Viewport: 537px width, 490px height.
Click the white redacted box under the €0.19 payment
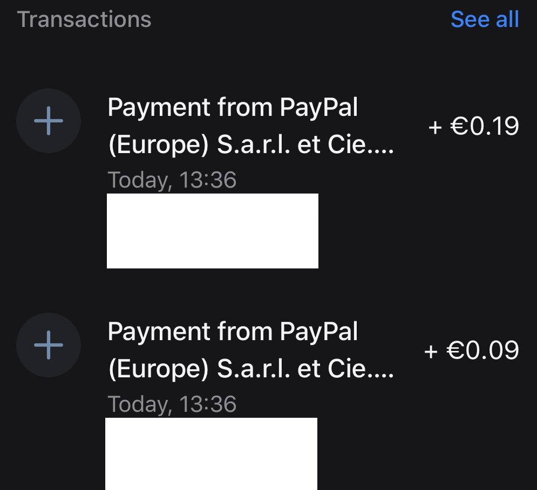click(x=213, y=231)
